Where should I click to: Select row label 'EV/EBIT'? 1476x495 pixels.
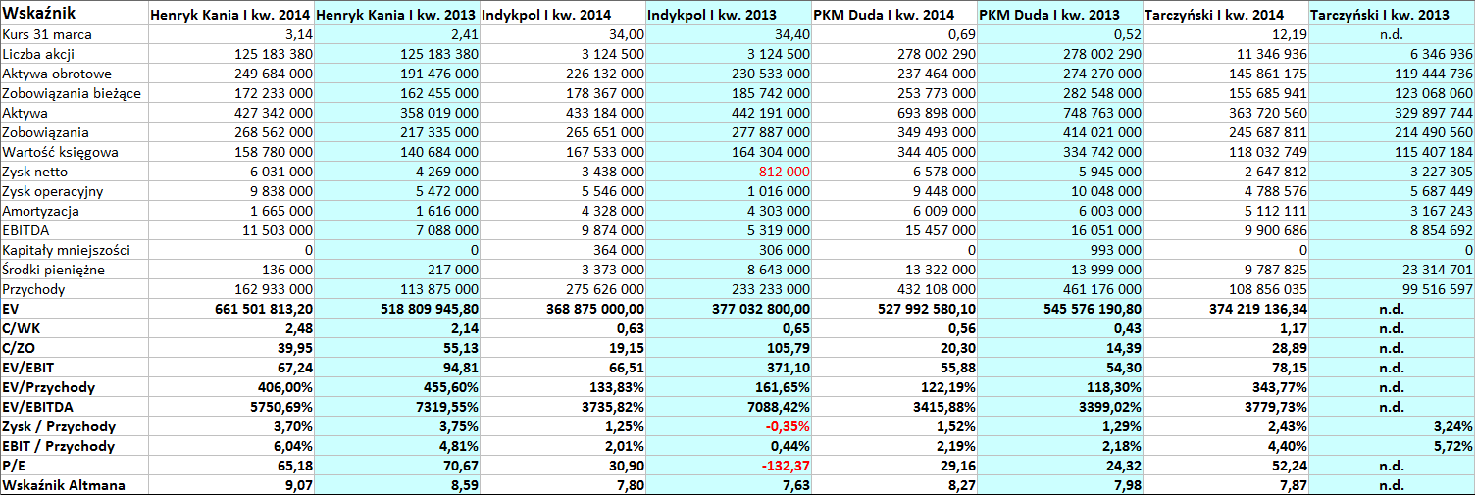click(x=74, y=368)
